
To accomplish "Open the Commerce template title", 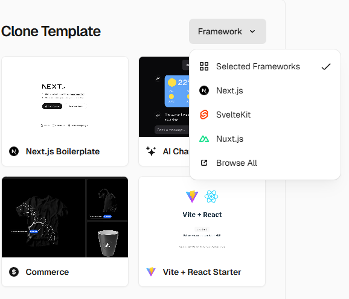I will point(47,272).
